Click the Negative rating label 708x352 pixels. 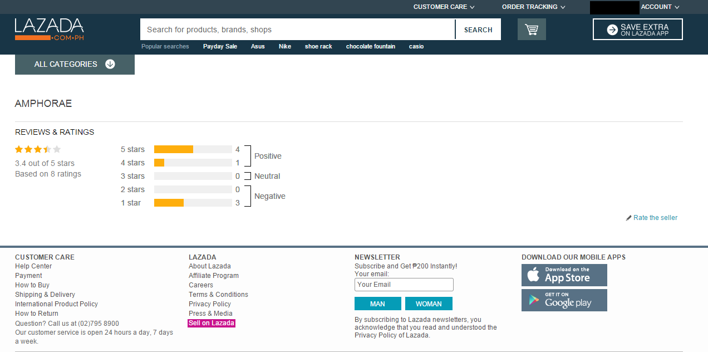coord(270,196)
